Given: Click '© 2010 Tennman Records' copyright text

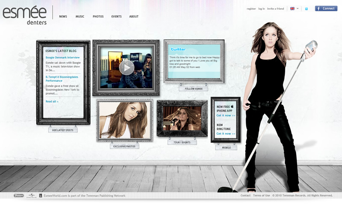Looking at the screenshot, I should [302, 195].
